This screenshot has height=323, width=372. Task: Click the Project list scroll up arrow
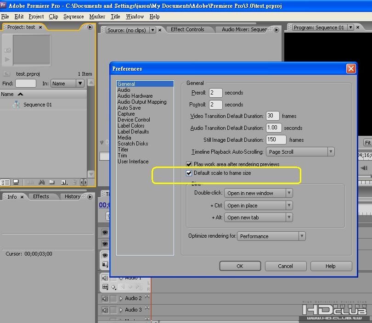click(x=91, y=83)
